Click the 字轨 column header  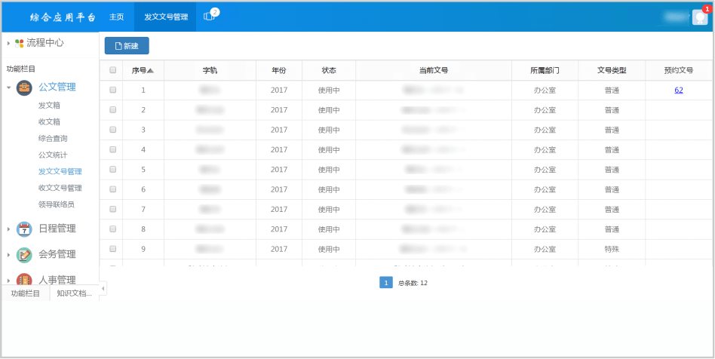[210, 71]
